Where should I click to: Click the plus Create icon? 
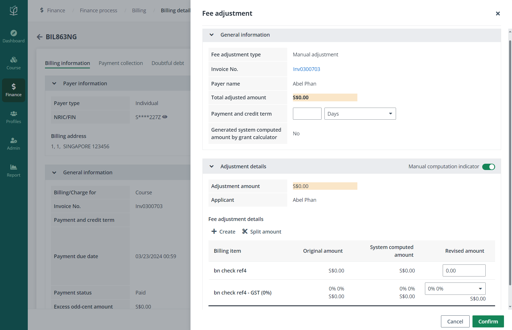(x=214, y=231)
